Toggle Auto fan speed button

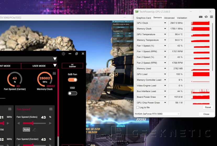click(x=26, y=130)
